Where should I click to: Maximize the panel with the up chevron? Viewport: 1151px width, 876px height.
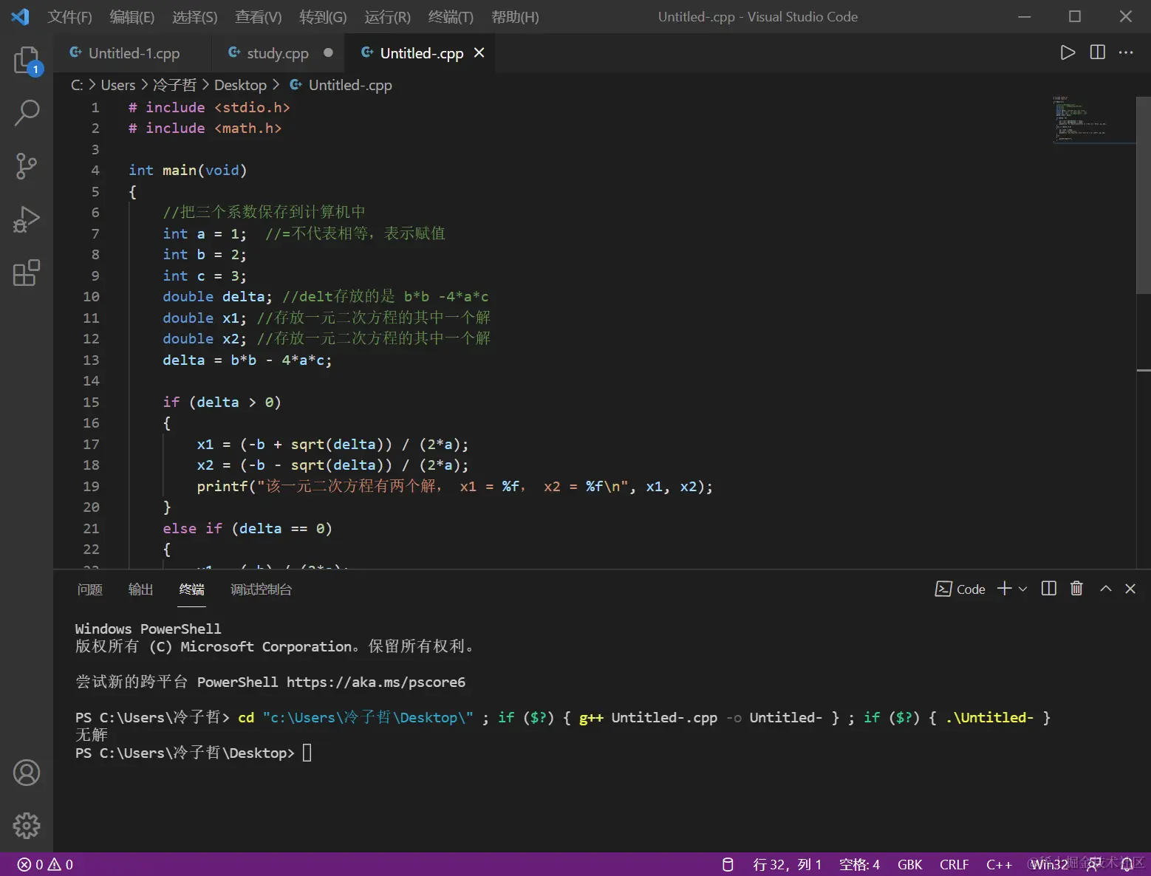tap(1105, 589)
